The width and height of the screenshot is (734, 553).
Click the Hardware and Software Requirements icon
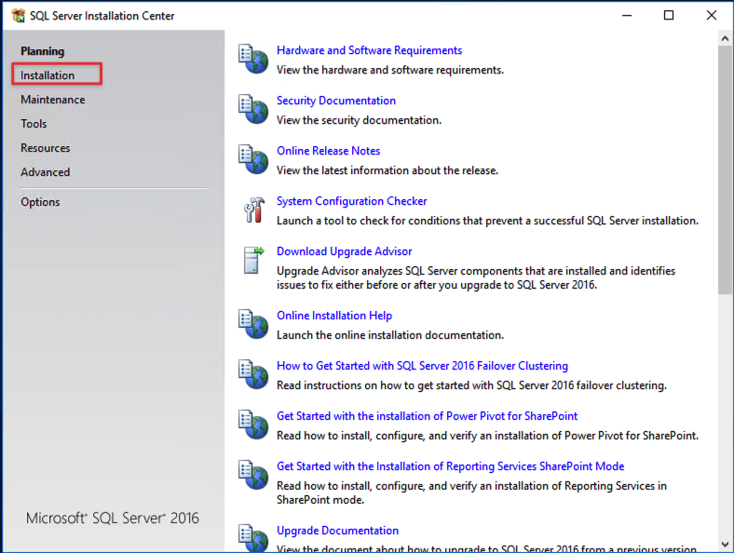[x=252, y=59]
